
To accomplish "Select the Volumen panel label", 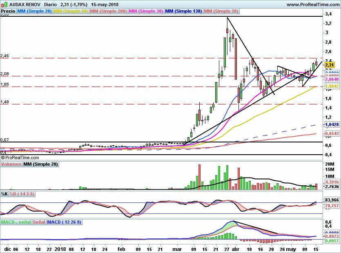I will (x=11, y=164).
